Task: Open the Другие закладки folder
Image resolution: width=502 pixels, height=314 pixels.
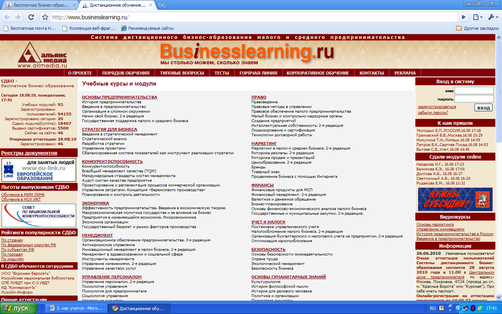Action: 477,28
